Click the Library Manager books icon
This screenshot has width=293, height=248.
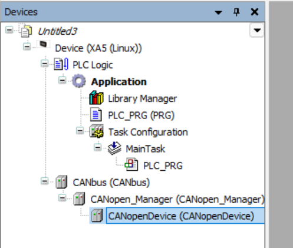click(x=96, y=98)
